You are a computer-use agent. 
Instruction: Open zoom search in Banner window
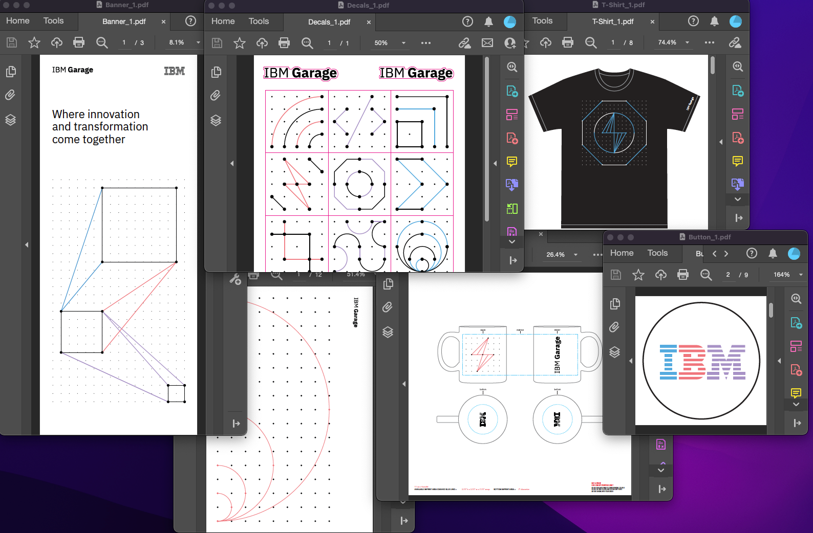[102, 42]
